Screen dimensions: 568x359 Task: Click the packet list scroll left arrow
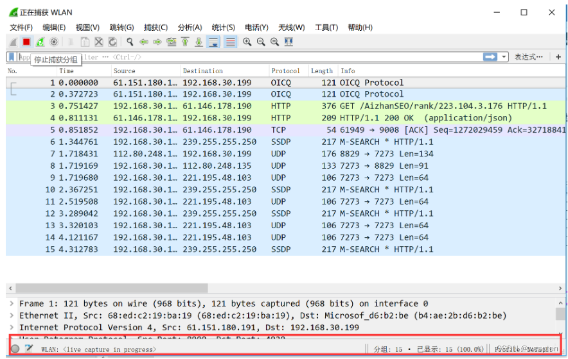(10, 288)
